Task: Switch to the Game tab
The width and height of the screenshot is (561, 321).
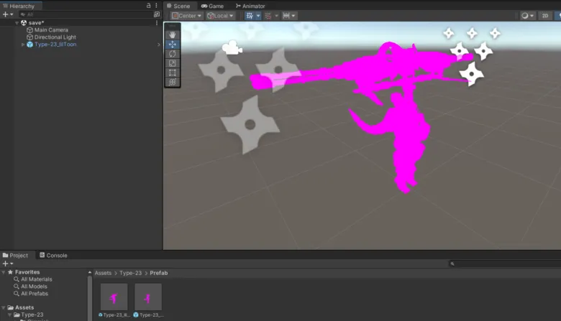Action: point(212,6)
